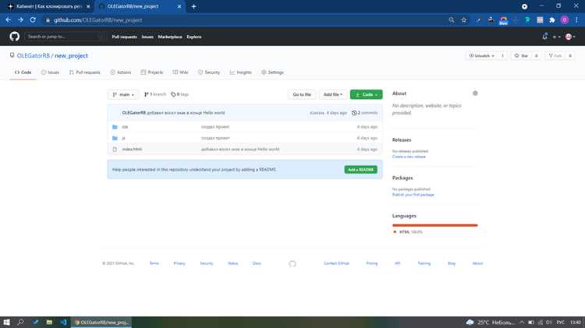Open the HTML language percentage link

click(411, 232)
